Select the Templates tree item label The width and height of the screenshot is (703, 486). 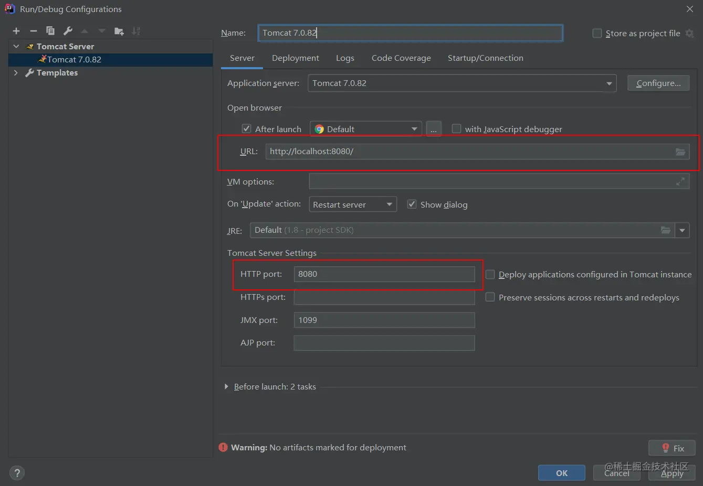[x=57, y=73]
